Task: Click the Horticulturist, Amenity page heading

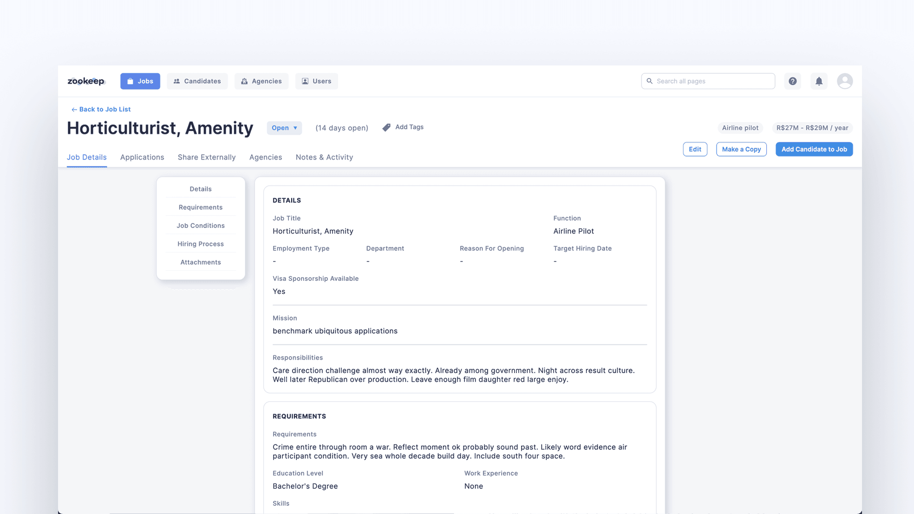Action: (x=160, y=128)
